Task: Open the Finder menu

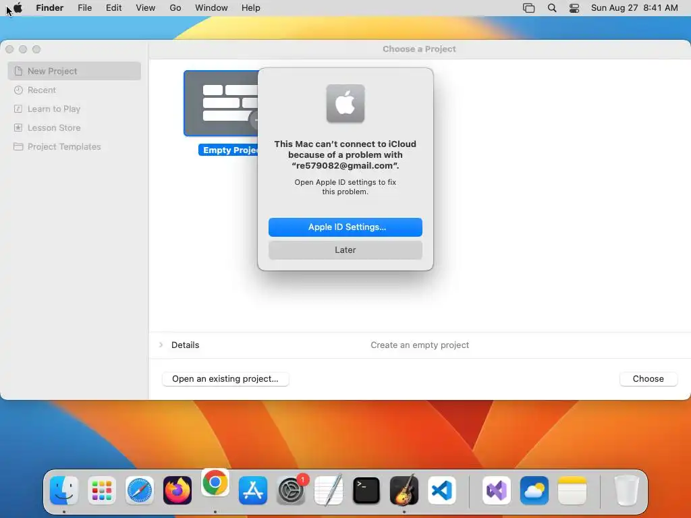Action: [50, 8]
